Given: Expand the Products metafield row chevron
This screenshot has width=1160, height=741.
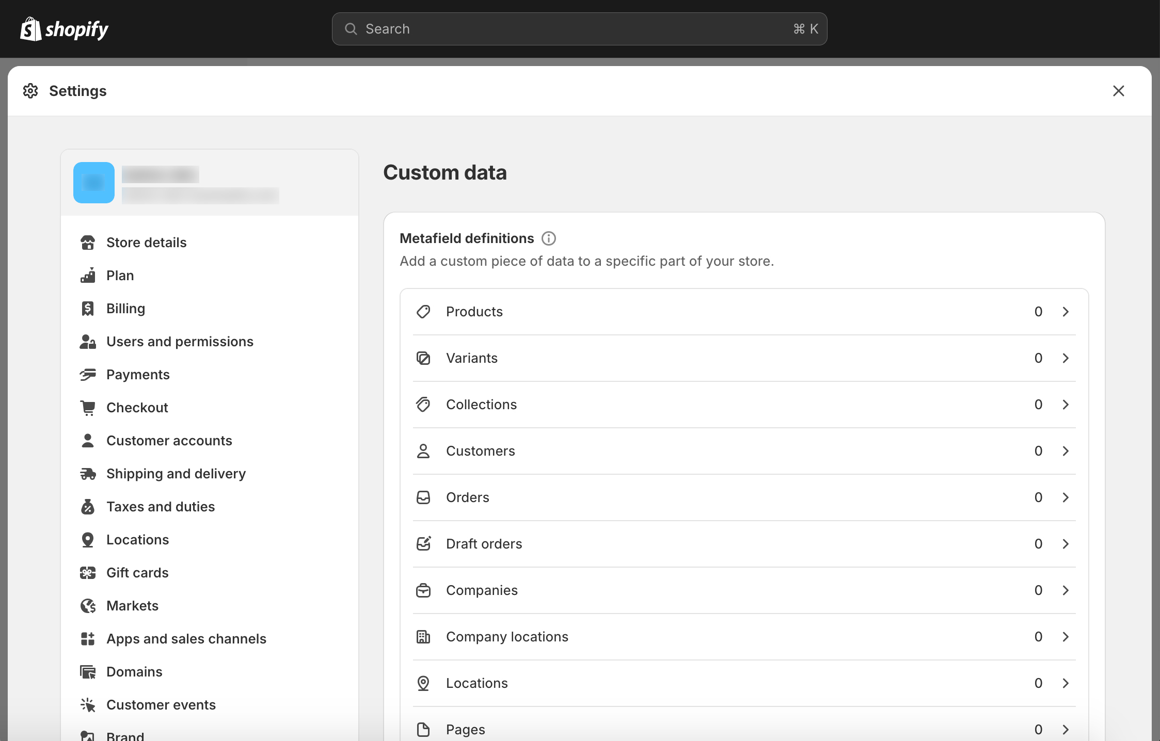Looking at the screenshot, I should (x=1066, y=312).
